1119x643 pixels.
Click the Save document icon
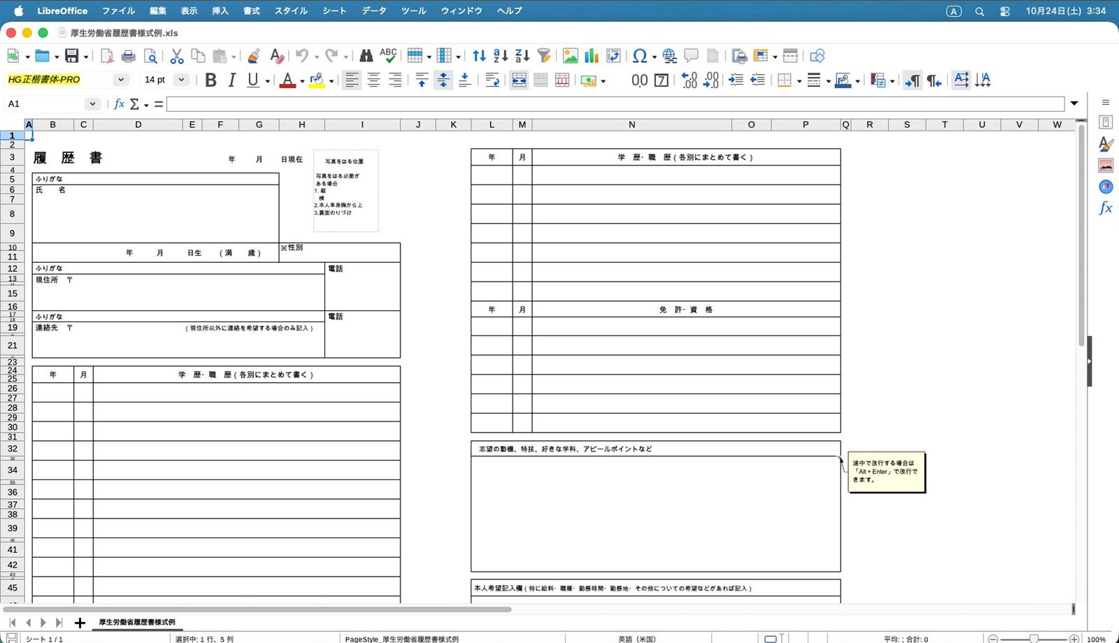tap(71, 56)
